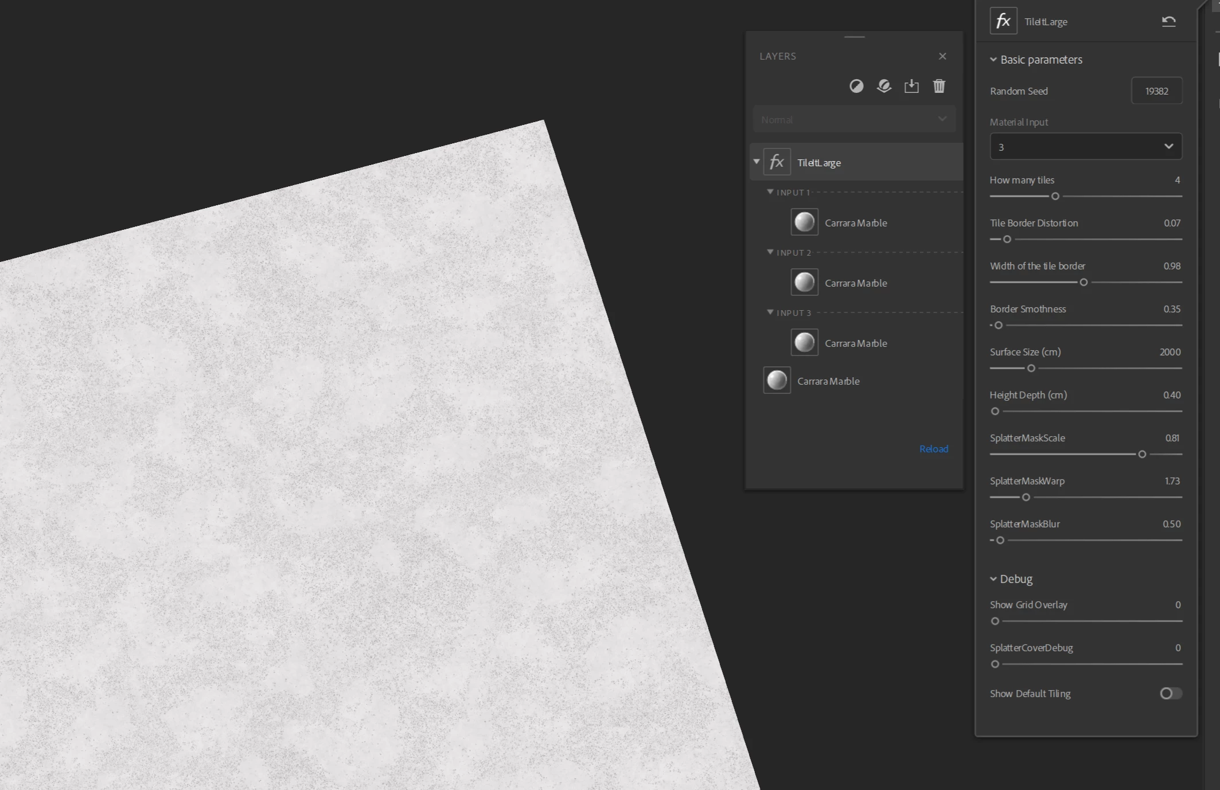Collapse the Basic parameters section

(x=993, y=60)
